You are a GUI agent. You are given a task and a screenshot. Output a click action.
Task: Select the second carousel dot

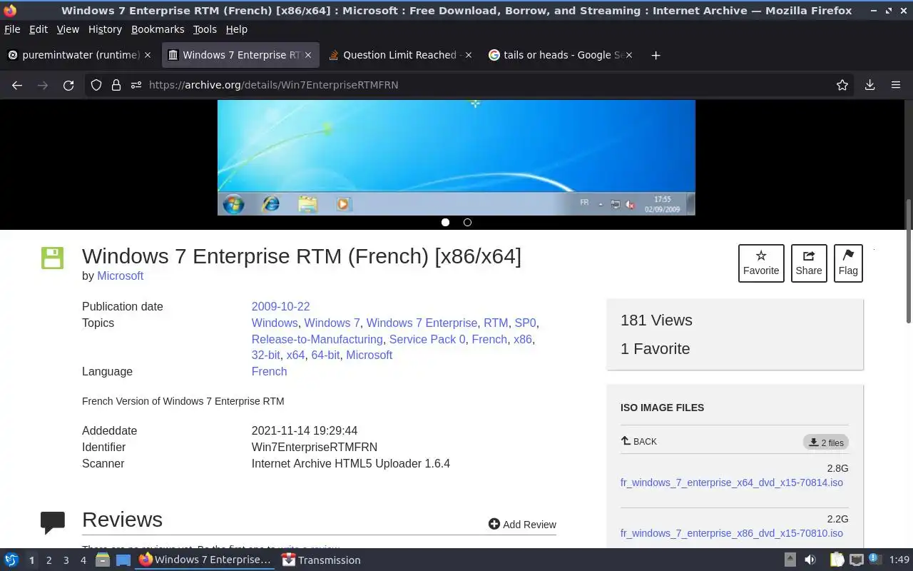point(467,222)
